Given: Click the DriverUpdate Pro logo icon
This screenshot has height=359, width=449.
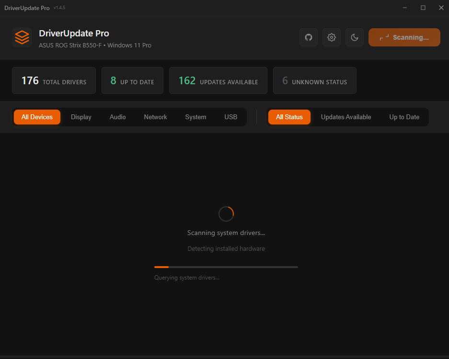Looking at the screenshot, I should click(22, 37).
